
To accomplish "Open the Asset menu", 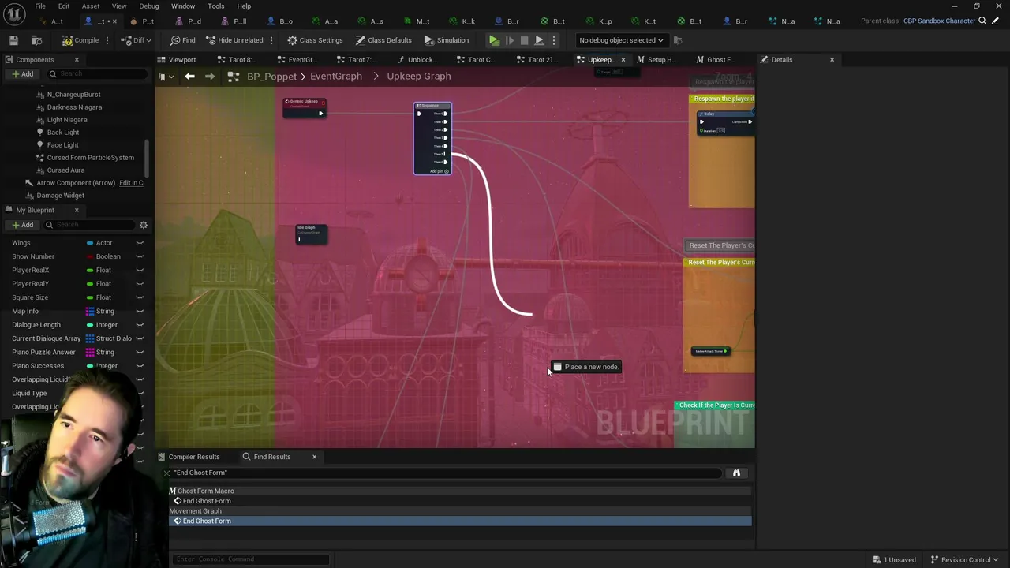I will (91, 6).
